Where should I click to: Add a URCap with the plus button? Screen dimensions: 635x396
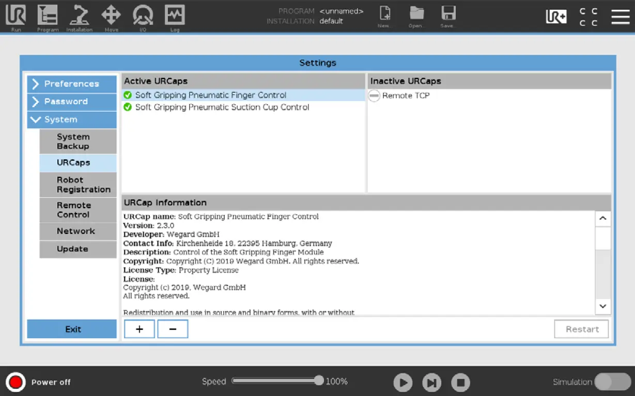pos(140,329)
